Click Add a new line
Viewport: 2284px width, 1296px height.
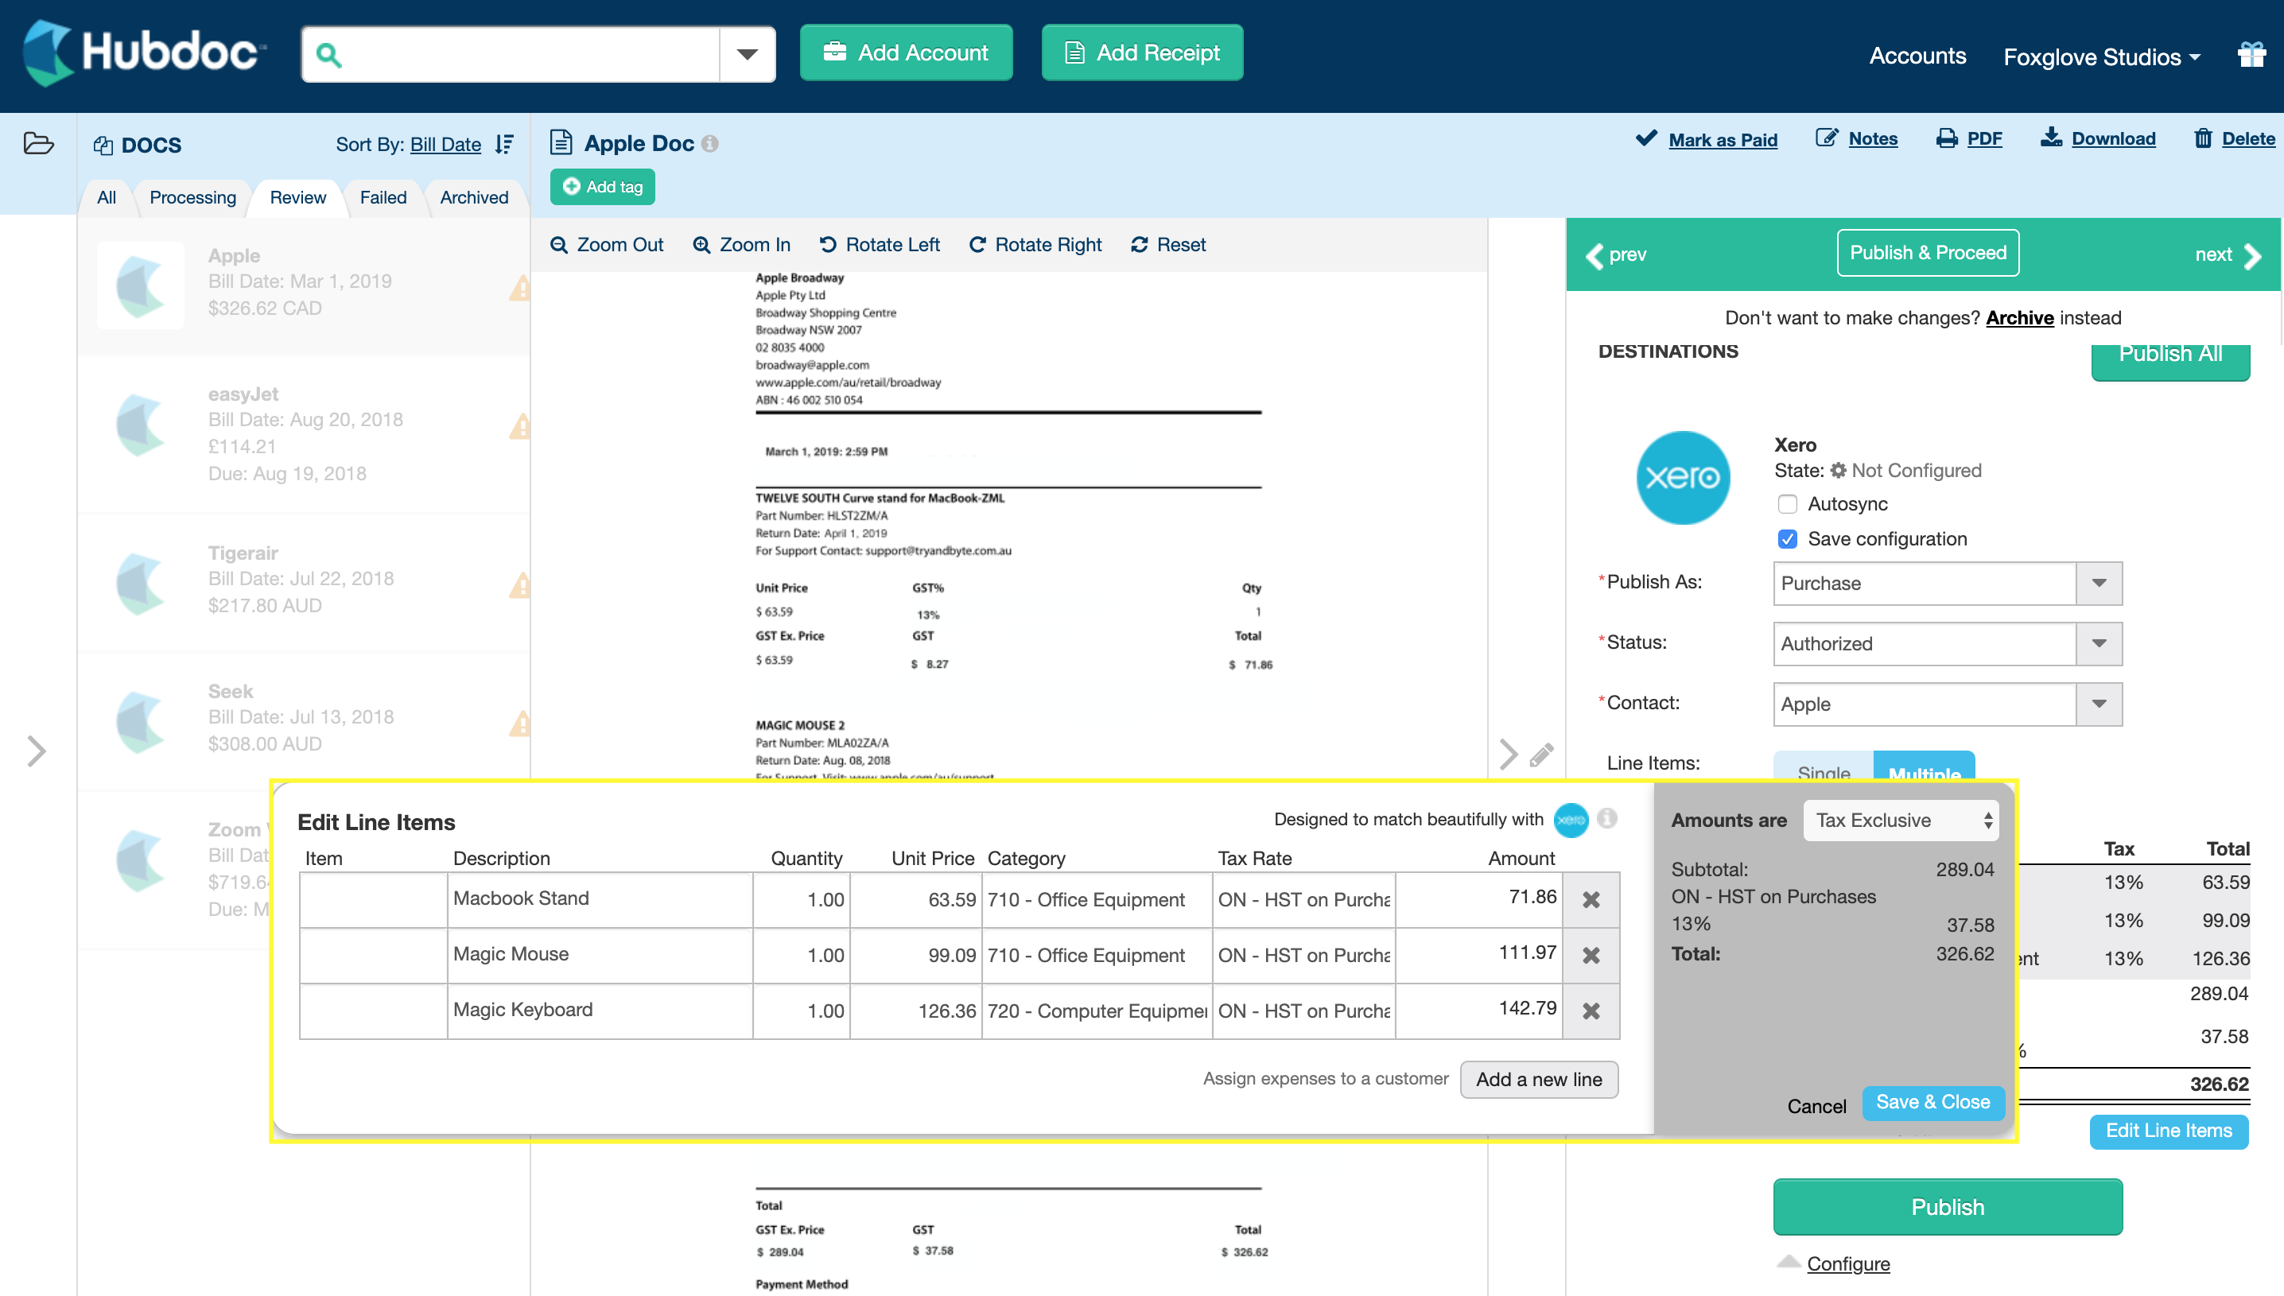click(x=1539, y=1080)
